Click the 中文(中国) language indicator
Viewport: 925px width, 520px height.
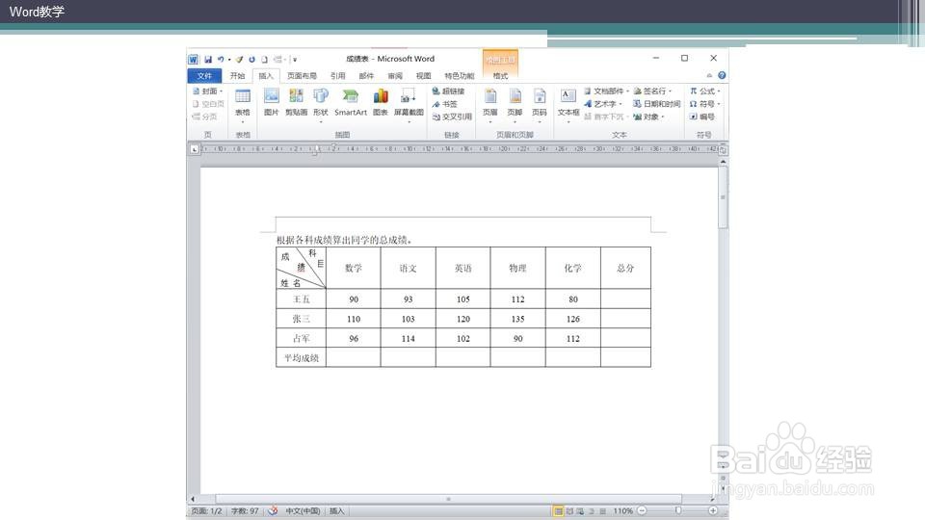click(x=303, y=511)
